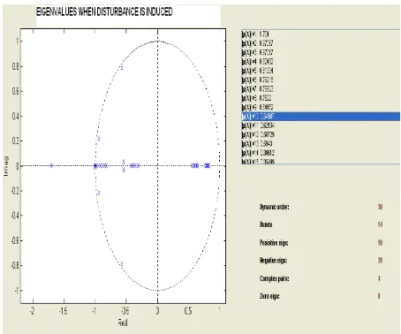401x334 pixels.
Task: Click the highlighted eigenvalue row #10
Action: click(x=321, y=117)
